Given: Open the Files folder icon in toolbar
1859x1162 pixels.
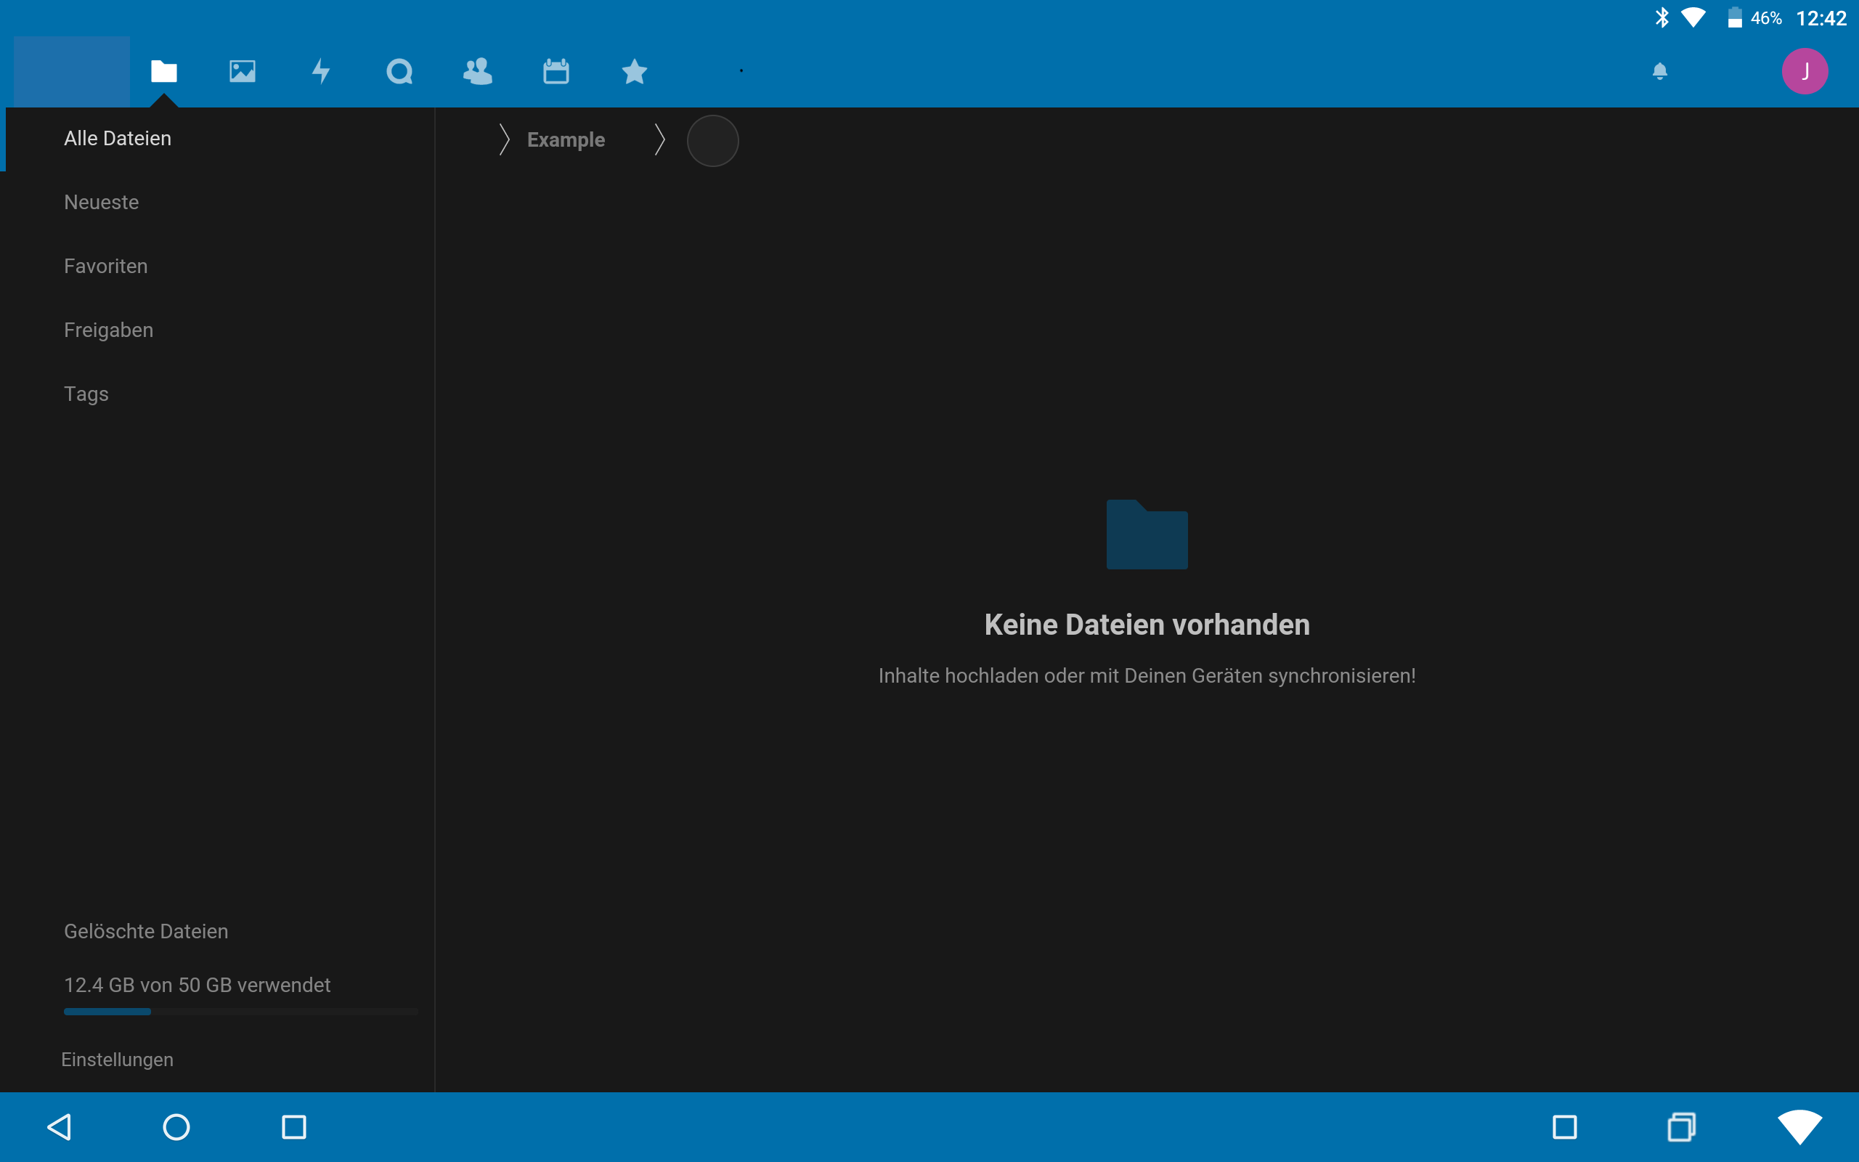Looking at the screenshot, I should [x=163, y=70].
